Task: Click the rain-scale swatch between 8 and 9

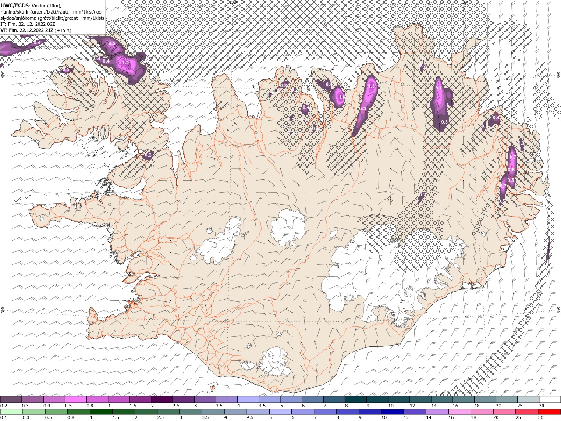Action: (x=347, y=412)
